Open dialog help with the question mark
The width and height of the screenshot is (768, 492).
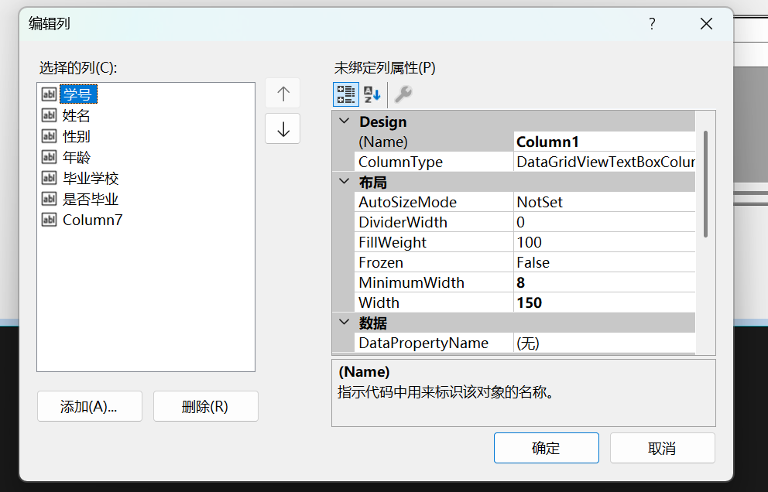(651, 24)
